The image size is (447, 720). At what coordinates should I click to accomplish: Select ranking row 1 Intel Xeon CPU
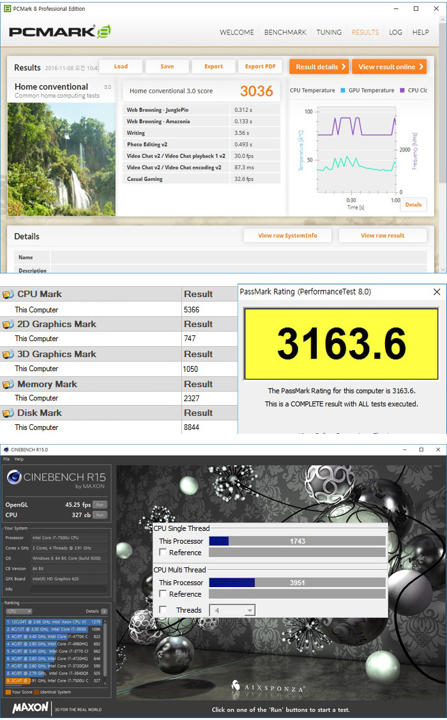click(x=54, y=622)
